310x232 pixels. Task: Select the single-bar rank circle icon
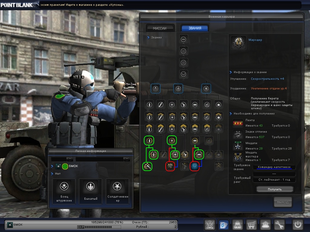(183, 39)
